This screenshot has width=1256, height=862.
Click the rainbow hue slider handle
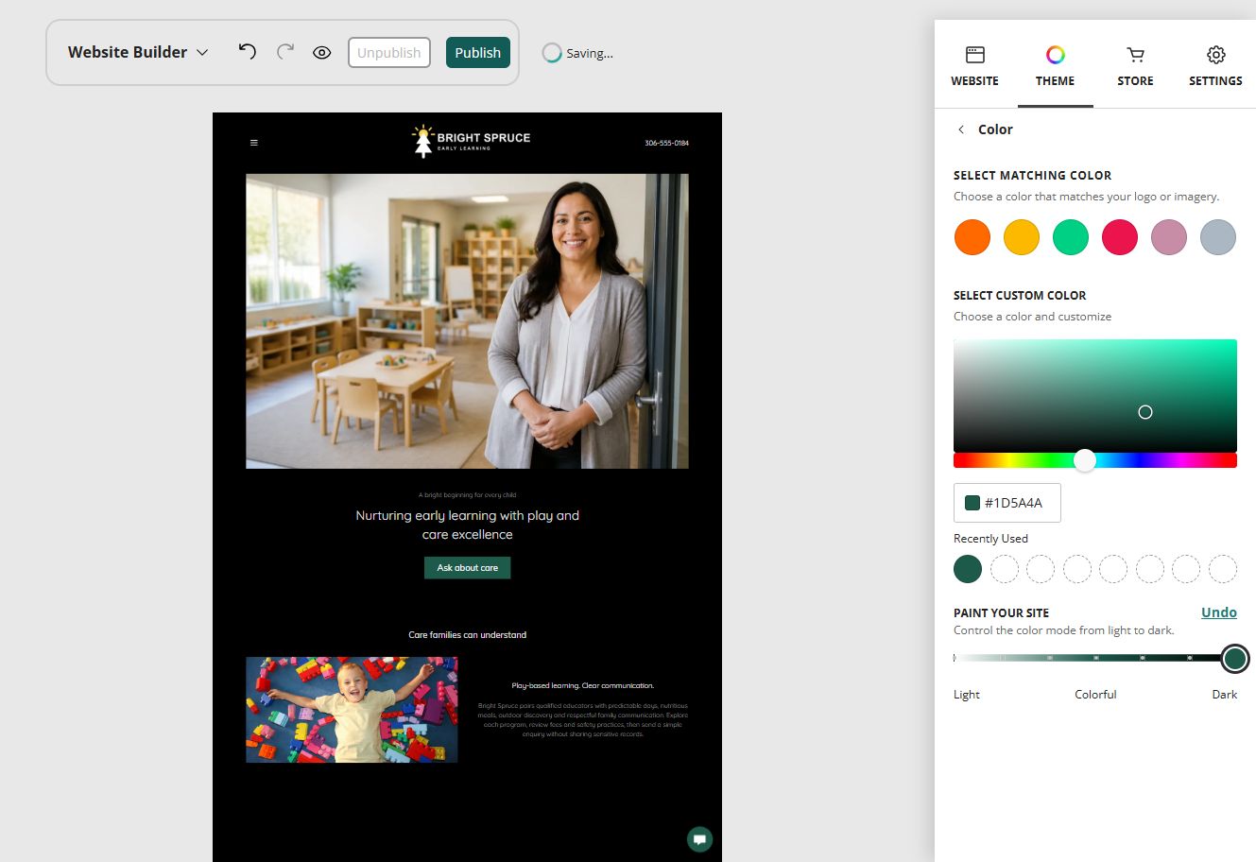1085,460
